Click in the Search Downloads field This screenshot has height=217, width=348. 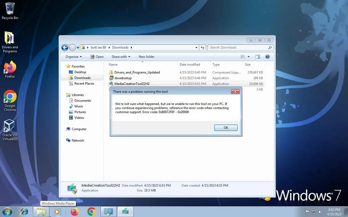(x=238, y=47)
